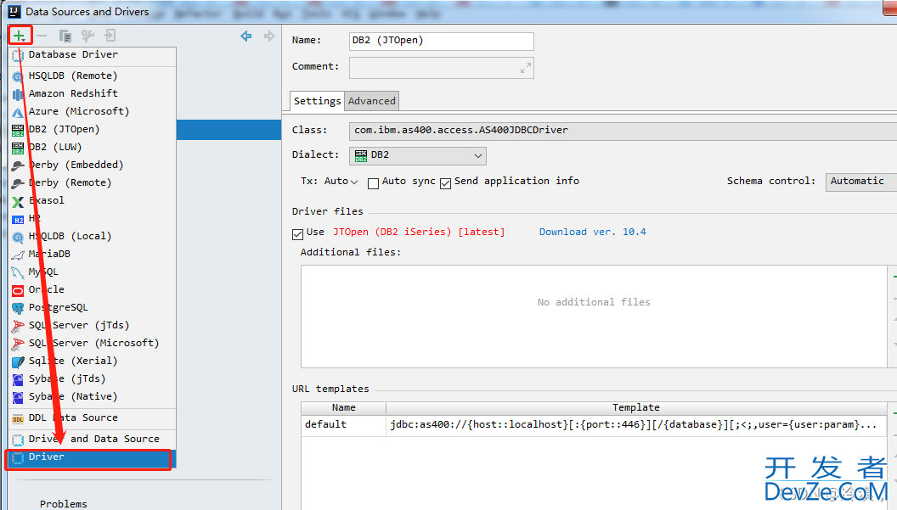The height and width of the screenshot is (510, 897).
Task: Click the Name column header in URL templates
Action: coord(344,407)
